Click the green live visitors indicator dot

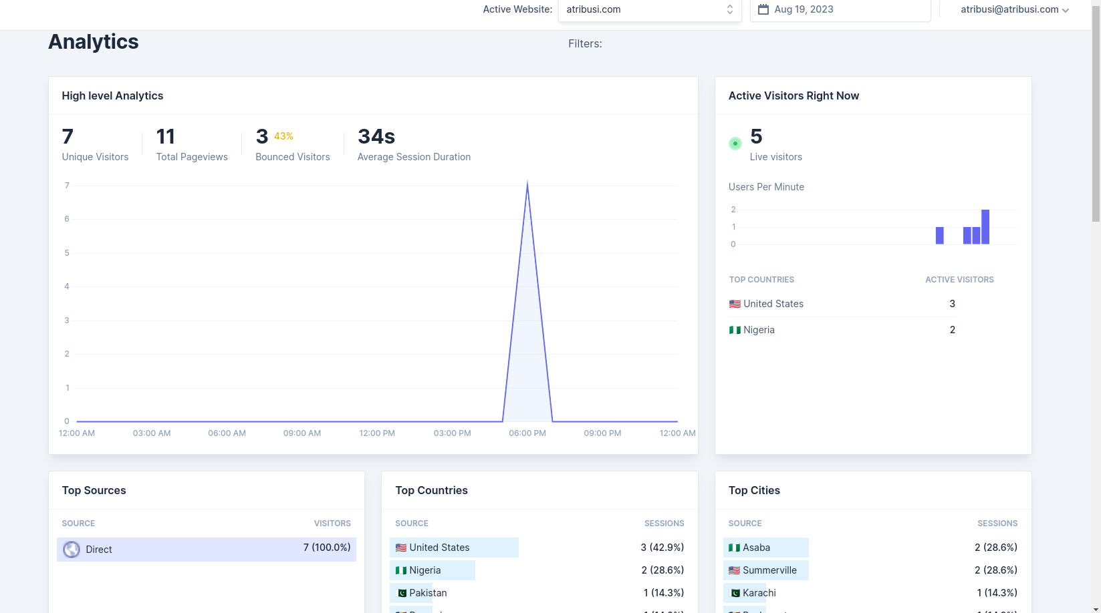(735, 143)
